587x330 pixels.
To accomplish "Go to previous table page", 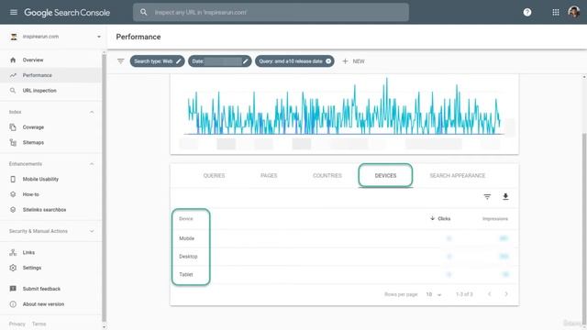I will coord(489,294).
